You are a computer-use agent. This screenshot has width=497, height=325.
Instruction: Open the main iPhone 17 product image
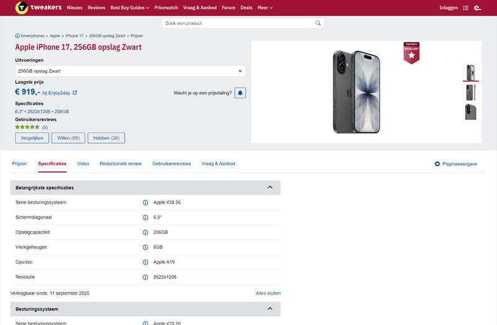pos(356,92)
